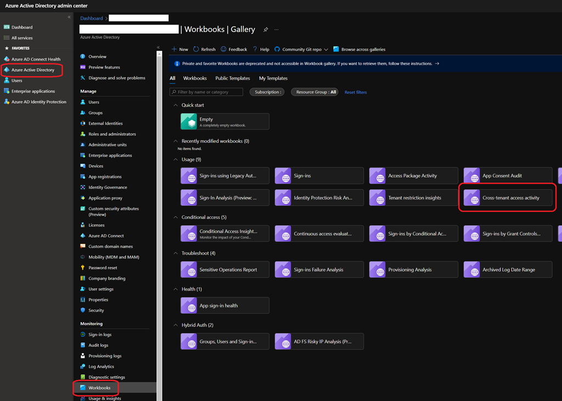The width and height of the screenshot is (562, 401).
Task: Click the pin icon beside Gallery title
Action: [x=266, y=30]
